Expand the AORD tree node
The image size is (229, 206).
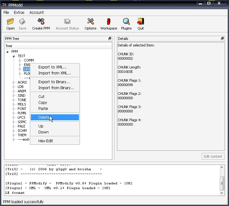pyautogui.click(x=14, y=82)
